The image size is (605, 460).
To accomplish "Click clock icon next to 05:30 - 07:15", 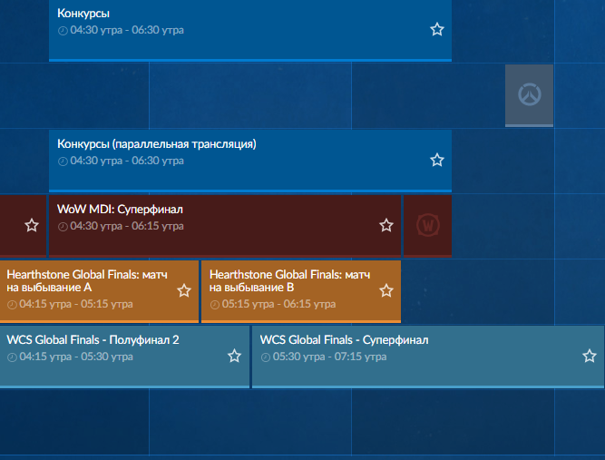I will (x=266, y=357).
